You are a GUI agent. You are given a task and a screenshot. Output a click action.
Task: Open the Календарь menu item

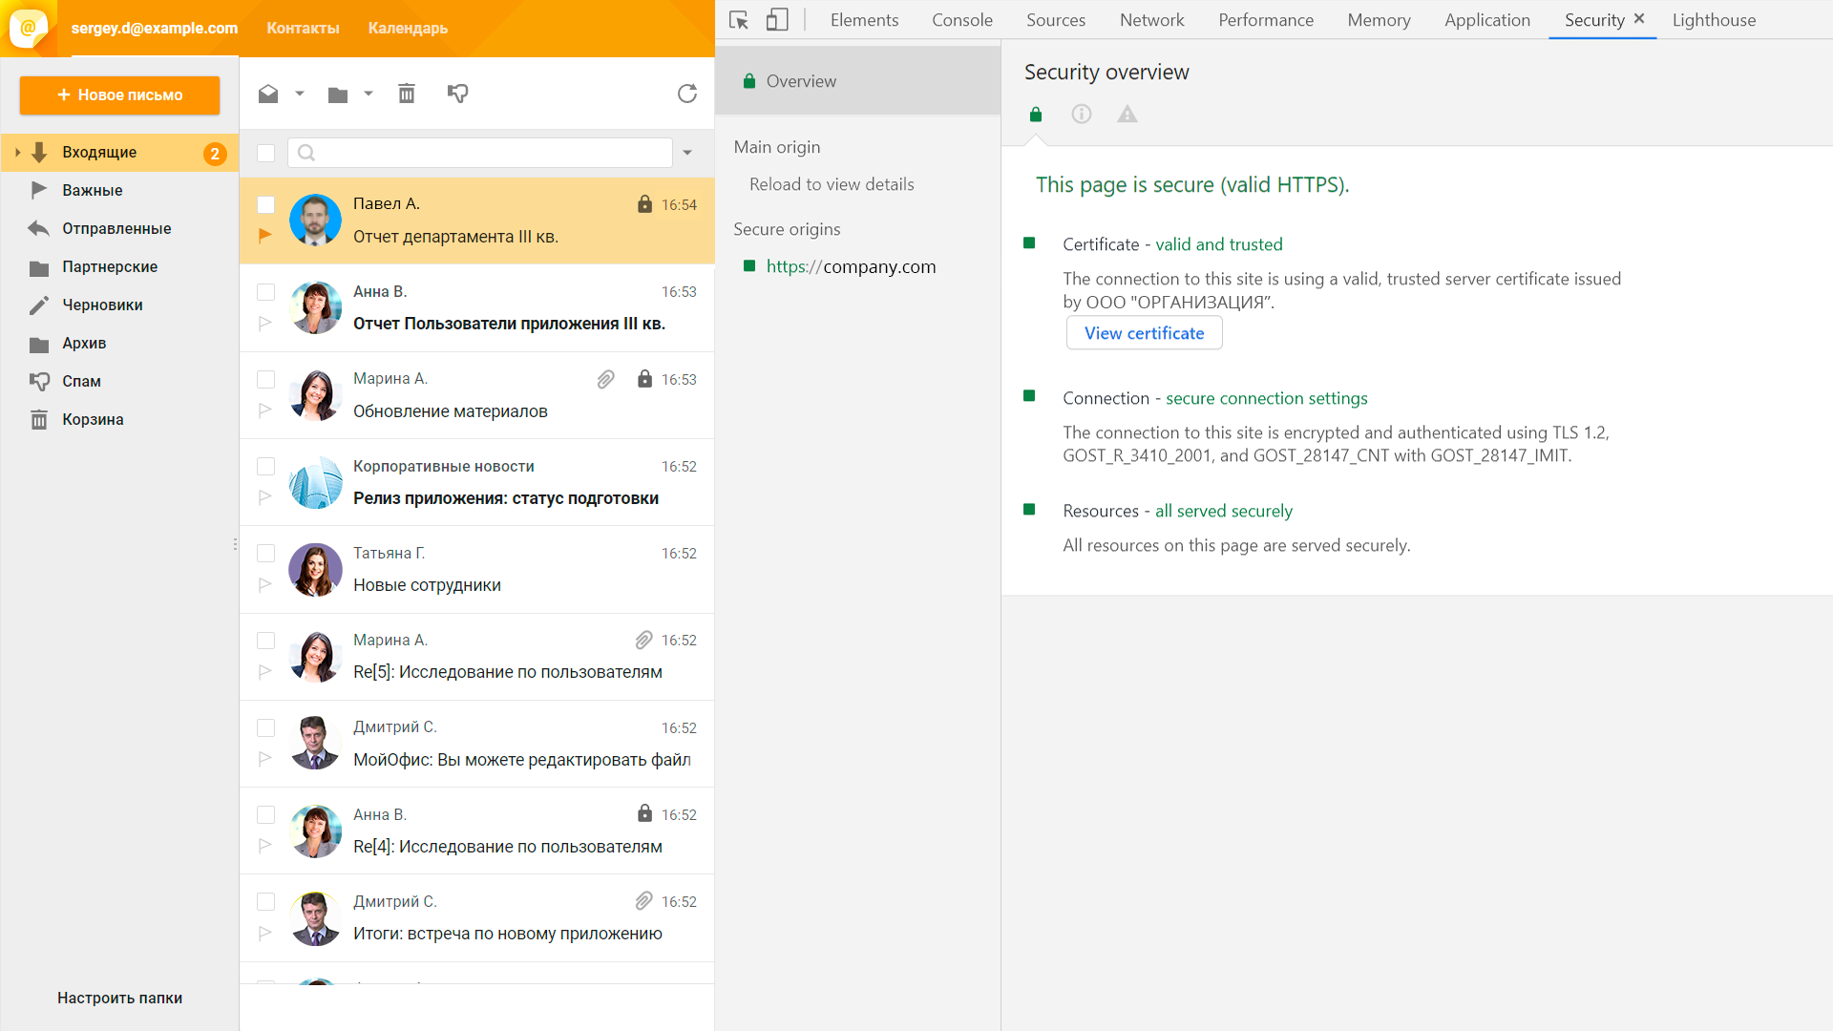coord(408,28)
